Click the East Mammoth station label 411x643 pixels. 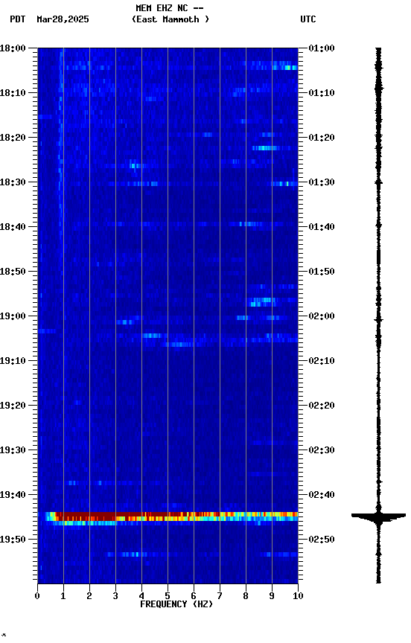(x=171, y=19)
